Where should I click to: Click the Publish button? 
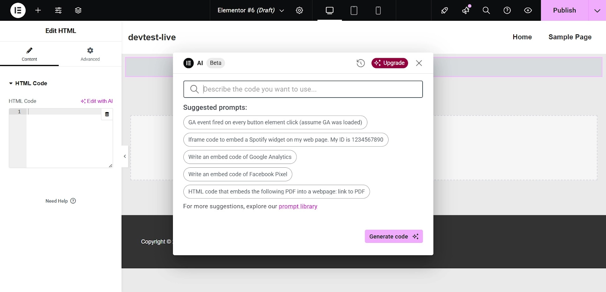pyautogui.click(x=564, y=10)
